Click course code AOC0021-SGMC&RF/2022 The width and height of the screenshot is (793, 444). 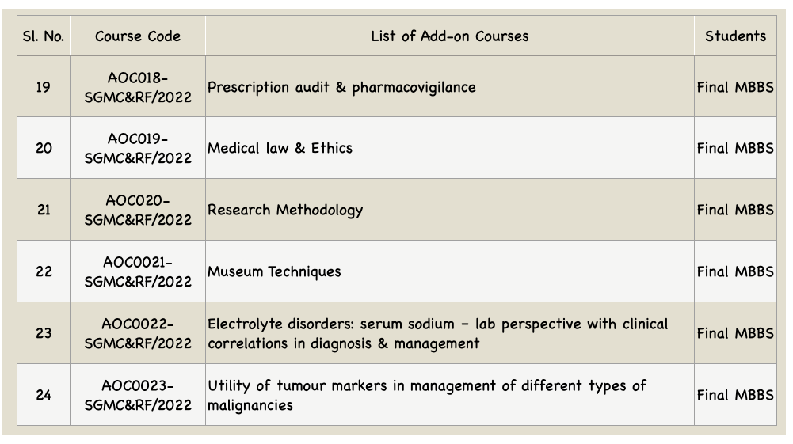[x=138, y=271]
